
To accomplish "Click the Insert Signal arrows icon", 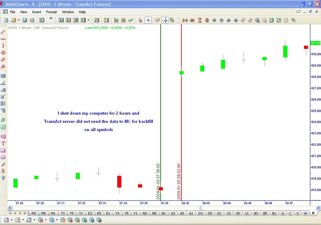I will click(76, 20).
